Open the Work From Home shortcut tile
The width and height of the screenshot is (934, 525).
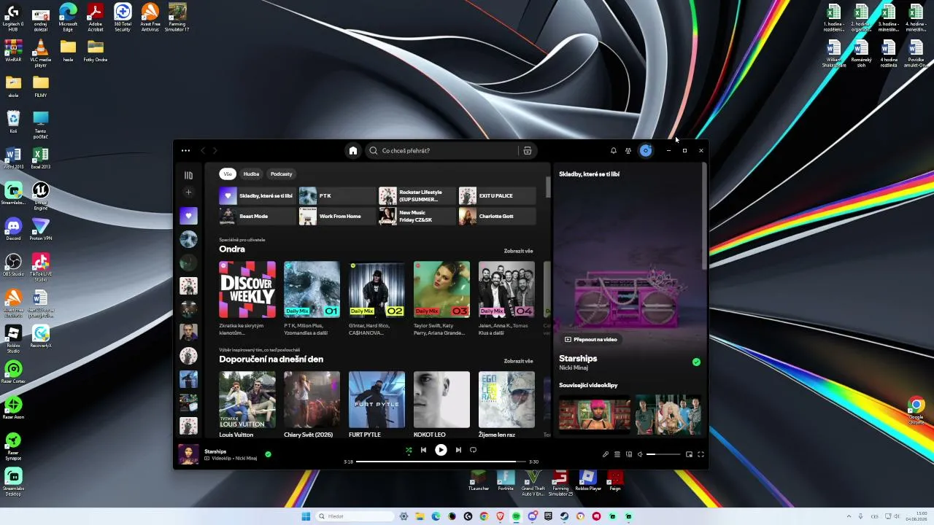click(x=337, y=217)
